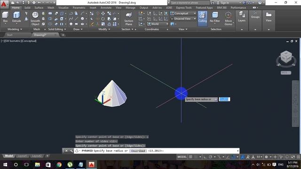Click the Help question mark icon
The width and height of the screenshot is (301, 169).
pyautogui.click(x=260, y=3)
